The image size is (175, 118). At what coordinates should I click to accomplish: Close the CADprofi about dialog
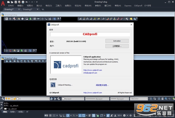(131, 25)
